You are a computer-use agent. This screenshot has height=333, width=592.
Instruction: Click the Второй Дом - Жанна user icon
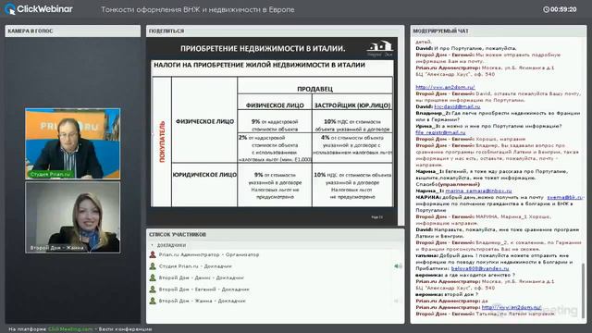point(153,301)
